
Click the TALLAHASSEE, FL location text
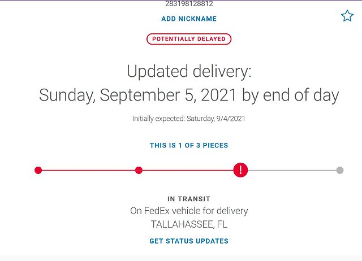(189, 224)
